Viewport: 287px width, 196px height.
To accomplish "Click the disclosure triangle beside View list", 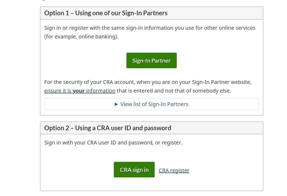I will click(116, 104).
